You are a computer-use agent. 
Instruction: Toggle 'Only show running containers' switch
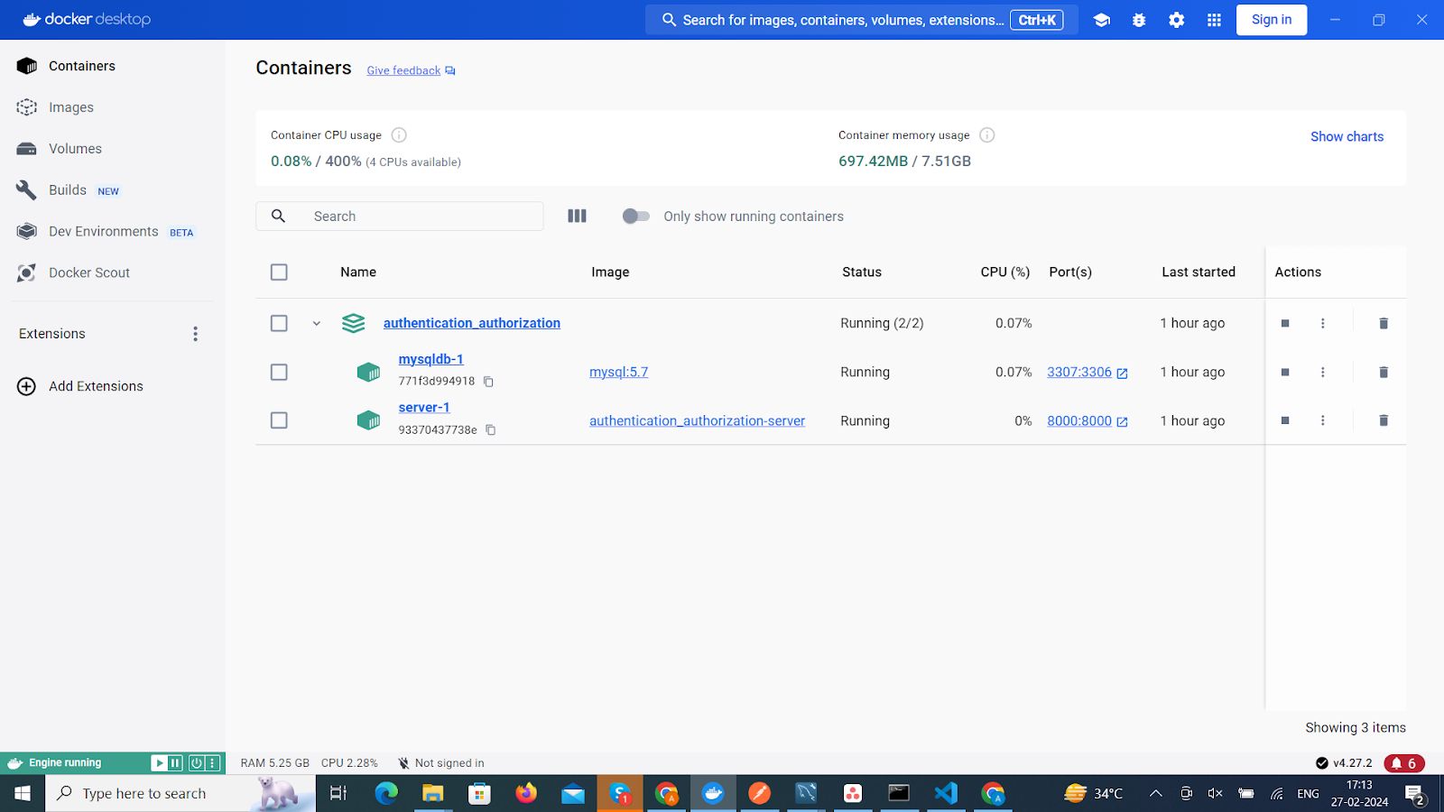636,217
